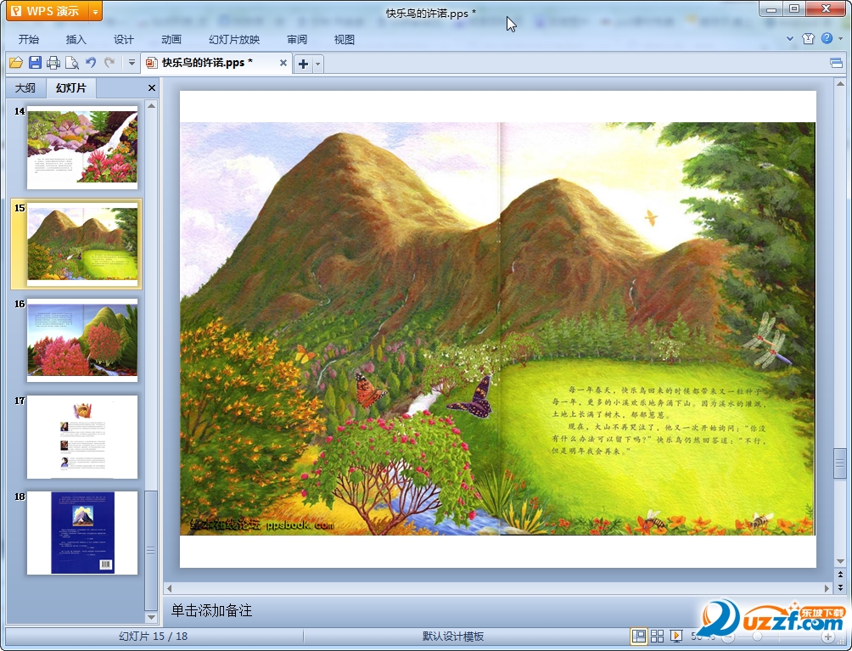Switch to Slide Sorter view in status bar
The image size is (852, 651).
tap(658, 636)
